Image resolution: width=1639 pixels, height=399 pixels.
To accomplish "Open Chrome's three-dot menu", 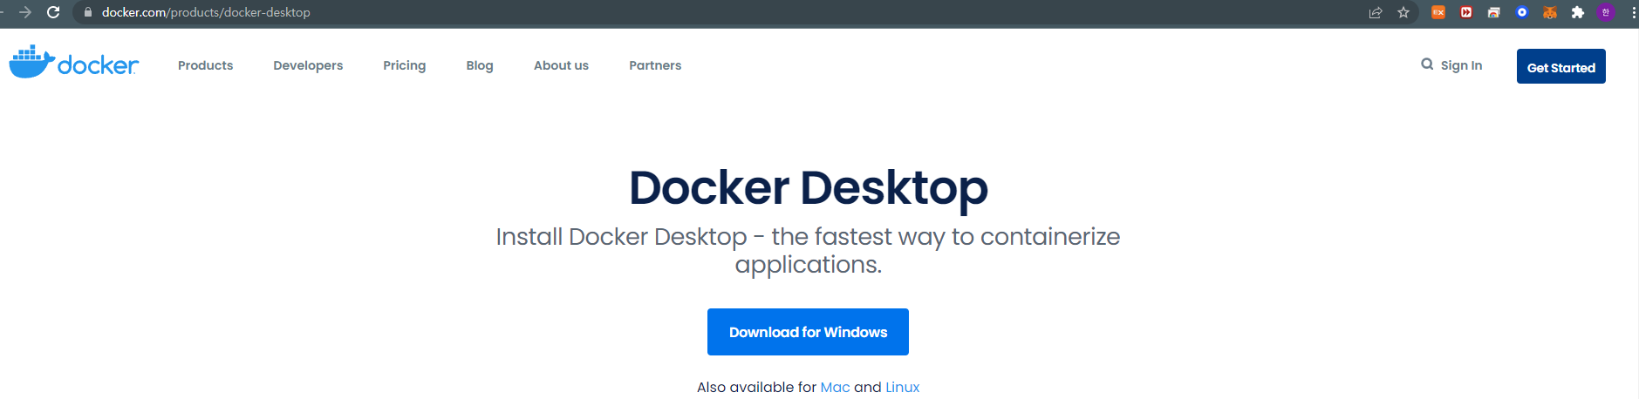I will [x=1633, y=12].
